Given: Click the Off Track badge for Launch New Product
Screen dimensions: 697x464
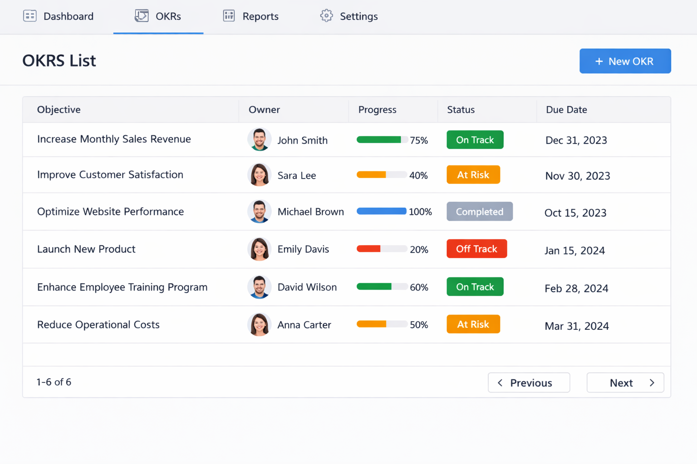Looking at the screenshot, I should click(476, 248).
